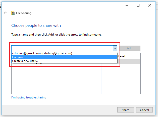The width and height of the screenshot is (158, 117).
Task: Choose Everyone in the dropdown list
Action: pos(18,57)
